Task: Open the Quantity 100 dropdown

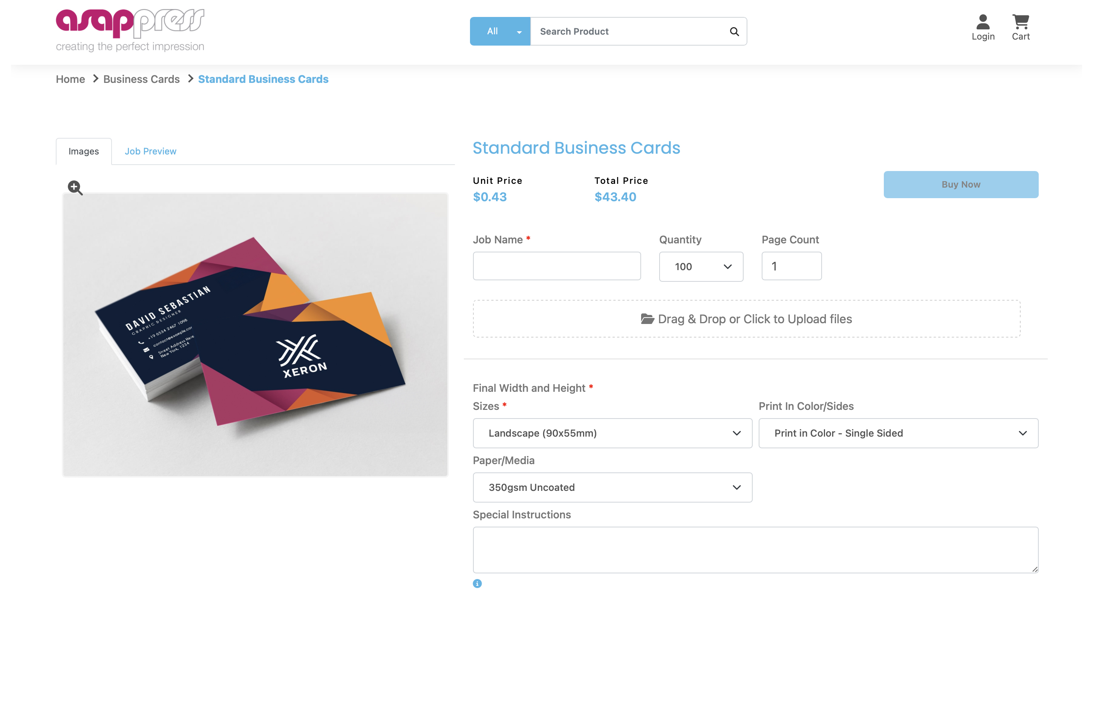Action: (x=701, y=266)
